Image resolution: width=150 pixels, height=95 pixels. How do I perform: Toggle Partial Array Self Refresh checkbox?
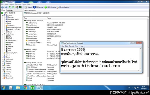click(27, 76)
